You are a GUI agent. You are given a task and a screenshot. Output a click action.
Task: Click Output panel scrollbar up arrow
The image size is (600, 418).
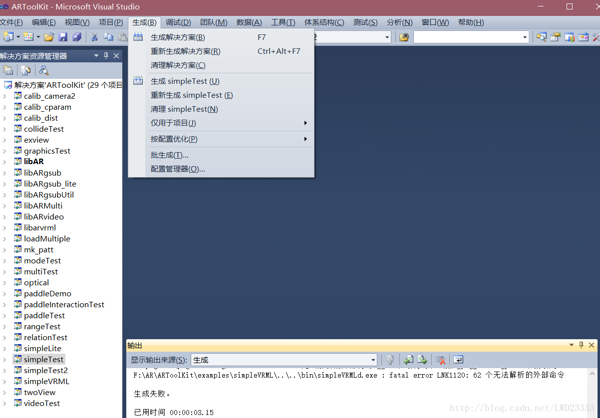coord(592,373)
